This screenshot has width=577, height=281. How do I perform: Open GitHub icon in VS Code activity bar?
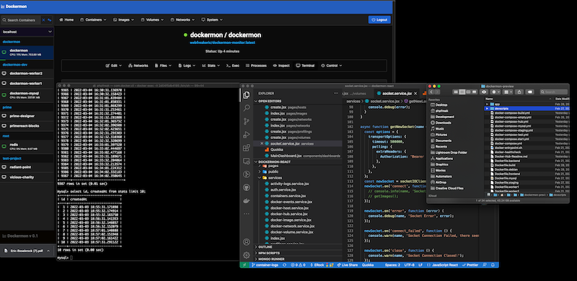click(x=247, y=187)
